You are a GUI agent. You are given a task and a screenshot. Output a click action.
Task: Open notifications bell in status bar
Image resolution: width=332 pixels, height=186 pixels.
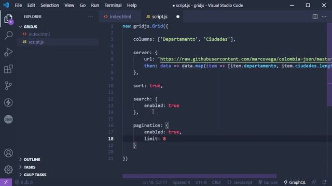click(324, 182)
